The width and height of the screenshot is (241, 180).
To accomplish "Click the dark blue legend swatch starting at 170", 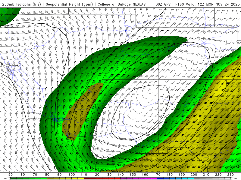I will (x=160, y=178).
